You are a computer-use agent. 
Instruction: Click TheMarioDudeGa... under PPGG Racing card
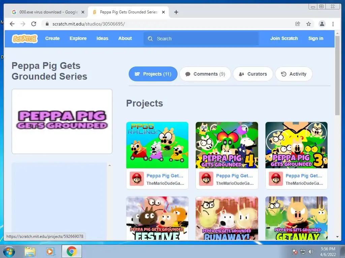(165, 183)
